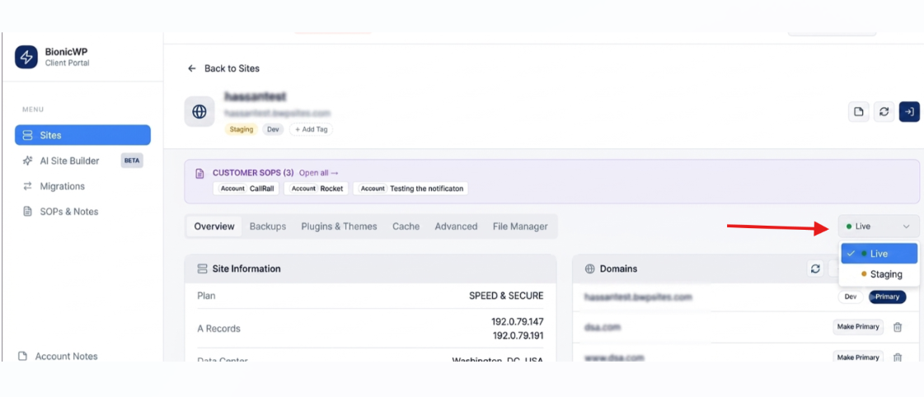Delete the dsa.com domain
The height and width of the screenshot is (397, 924).
click(x=898, y=327)
